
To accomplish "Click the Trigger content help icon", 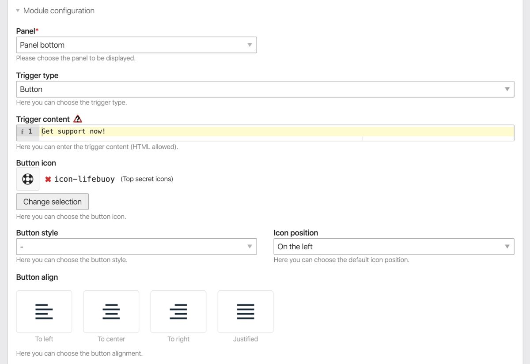I will [78, 119].
